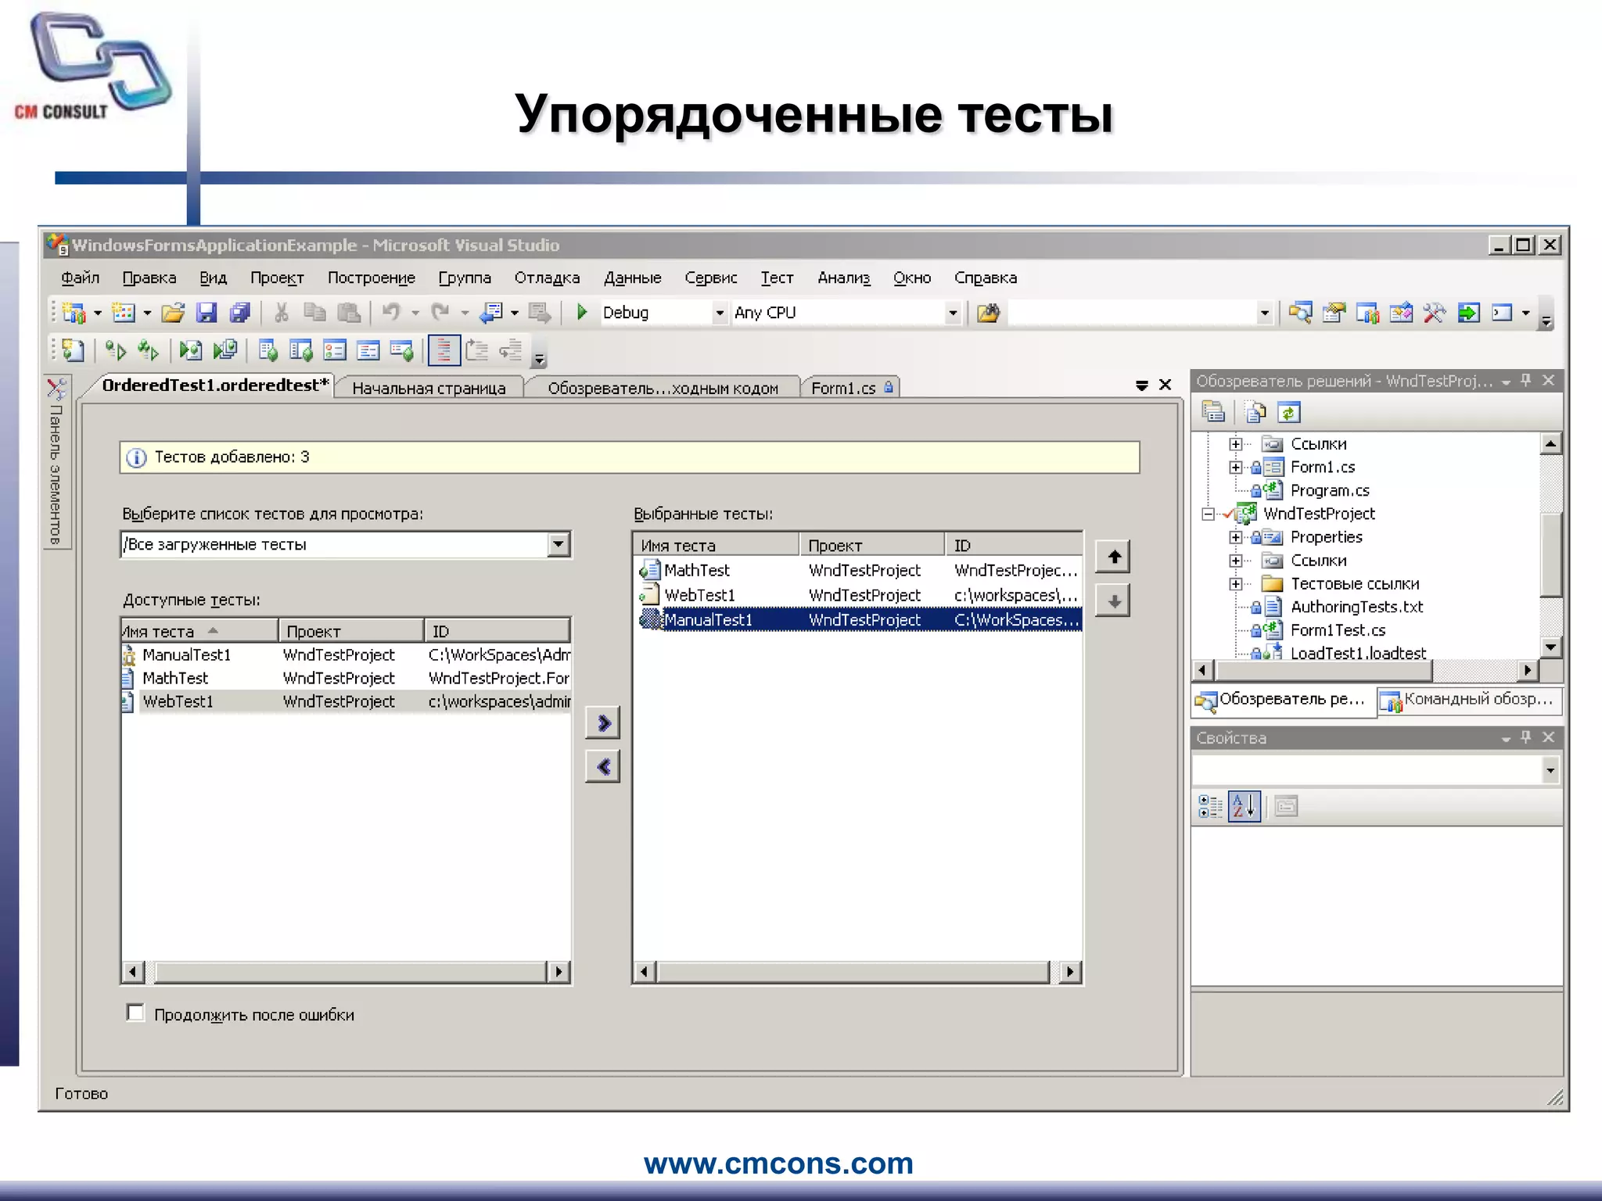This screenshot has width=1602, height=1201.
Task: Click the Navigate Backward icon
Action: pyautogui.click(x=491, y=313)
